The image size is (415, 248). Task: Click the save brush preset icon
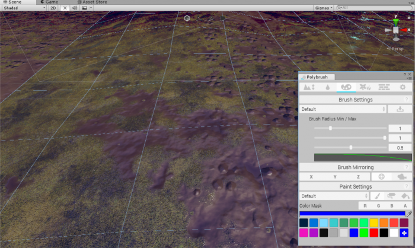[x=400, y=109]
